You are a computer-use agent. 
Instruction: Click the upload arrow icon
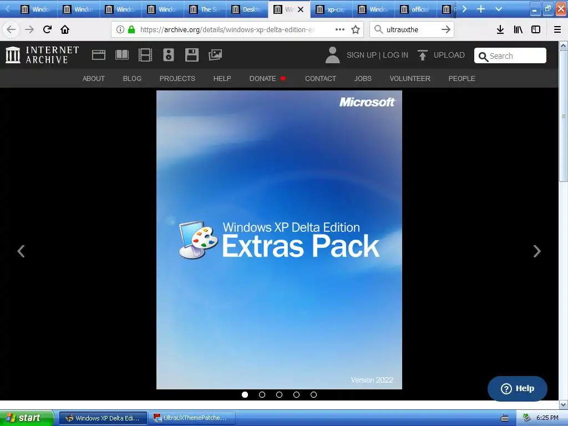coord(422,55)
